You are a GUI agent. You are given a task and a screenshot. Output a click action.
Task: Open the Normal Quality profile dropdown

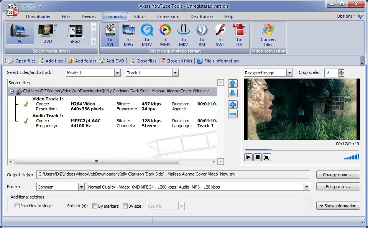[307, 187]
